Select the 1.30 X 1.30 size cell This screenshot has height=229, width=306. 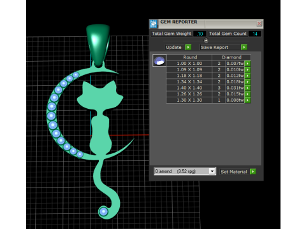tap(189, 100)
